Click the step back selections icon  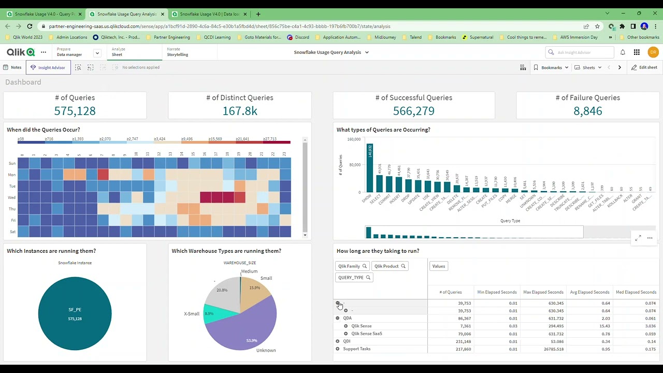90,67
